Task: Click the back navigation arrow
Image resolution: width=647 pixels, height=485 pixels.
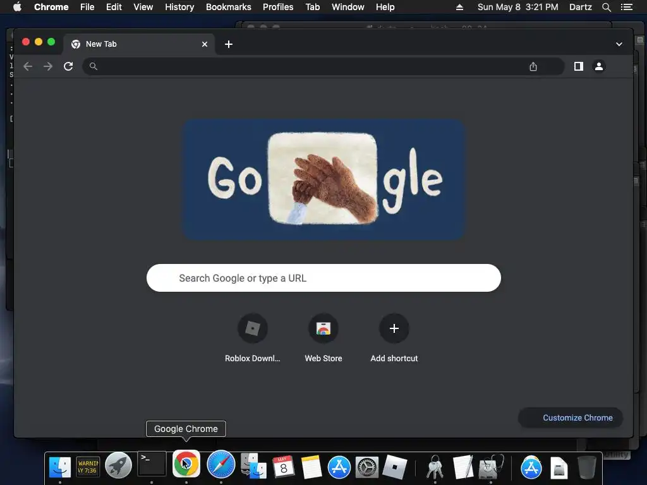Action: (28, 66)
